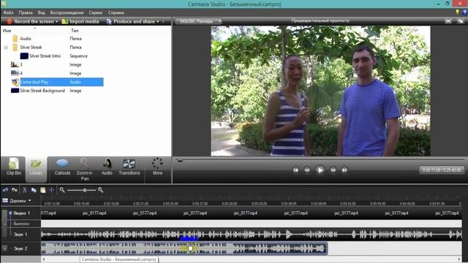Image resolution: width=468 pixels, height=263 pixels.
Task: Click the lightbulb tips icon
Action: 457,12
